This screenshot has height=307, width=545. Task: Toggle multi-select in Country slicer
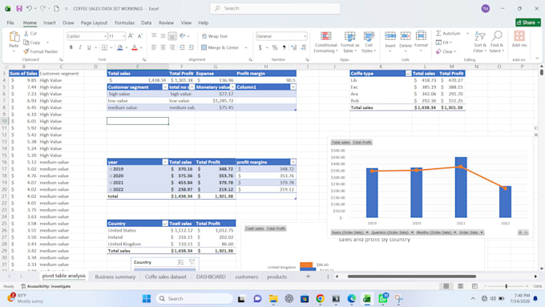(x=180, y=262)
